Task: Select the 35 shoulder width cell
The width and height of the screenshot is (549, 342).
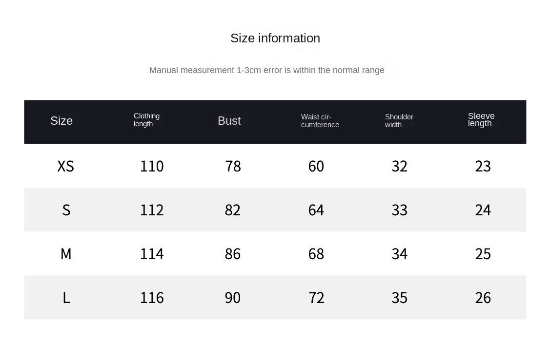Action: pyautogui.click(x=399, y=298)
